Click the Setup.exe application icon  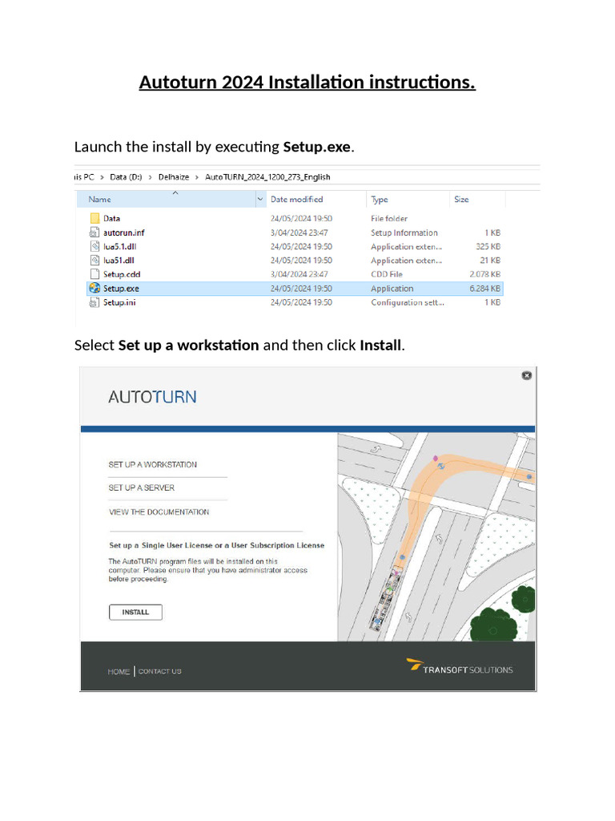coord(94,288)
